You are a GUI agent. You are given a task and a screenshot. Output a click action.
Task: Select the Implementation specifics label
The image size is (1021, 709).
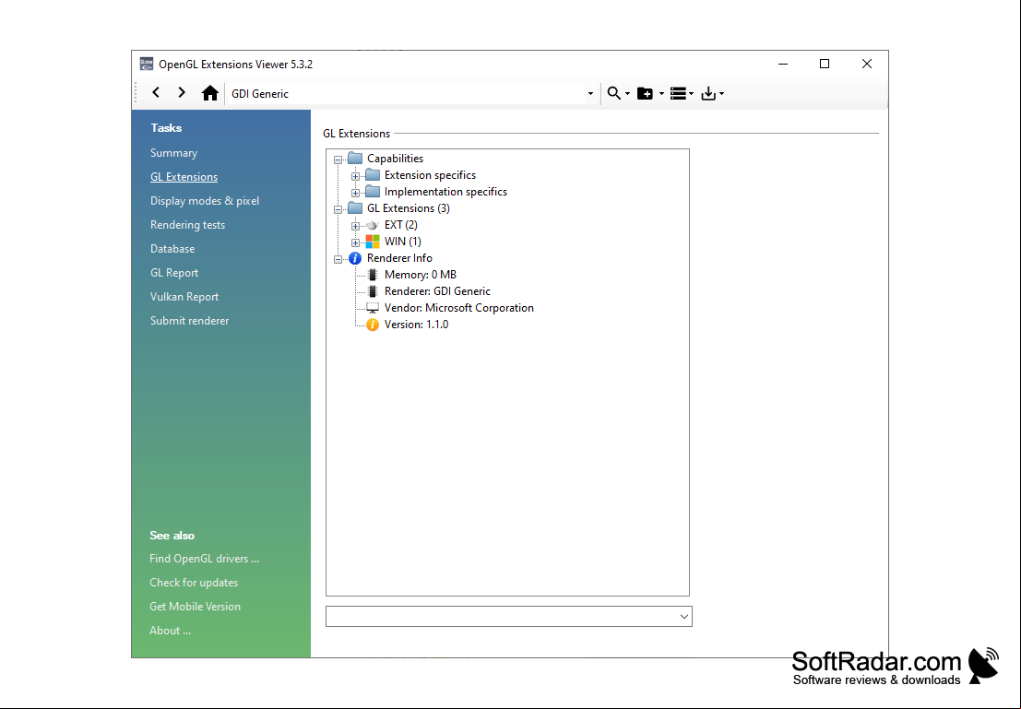click(x=446, y=192)
